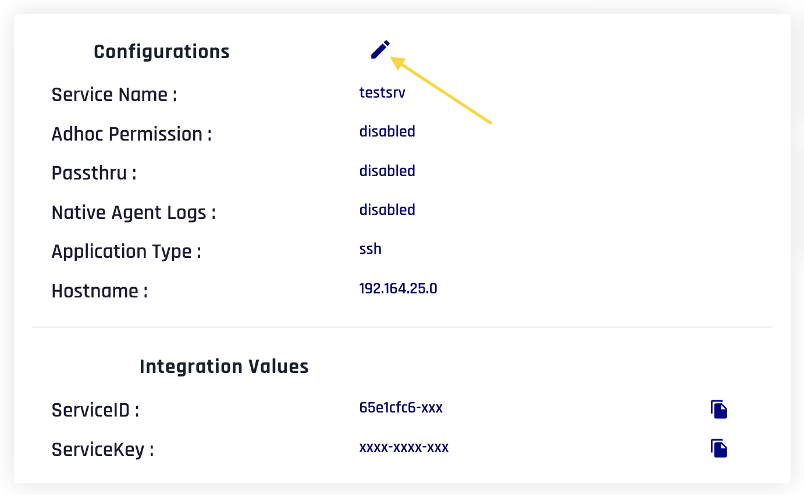Click the Integration Values heading
The height and width of the screenshot is (495, 804).
224,367
